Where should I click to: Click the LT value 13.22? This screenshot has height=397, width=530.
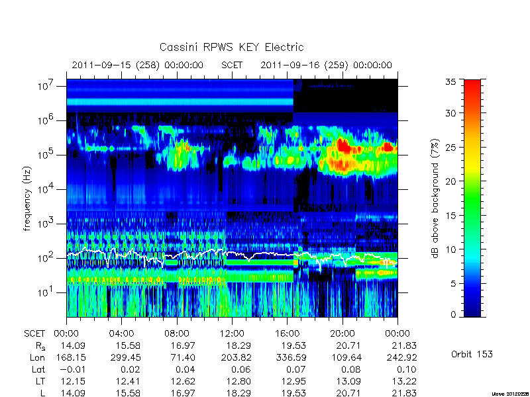(404, 382)
